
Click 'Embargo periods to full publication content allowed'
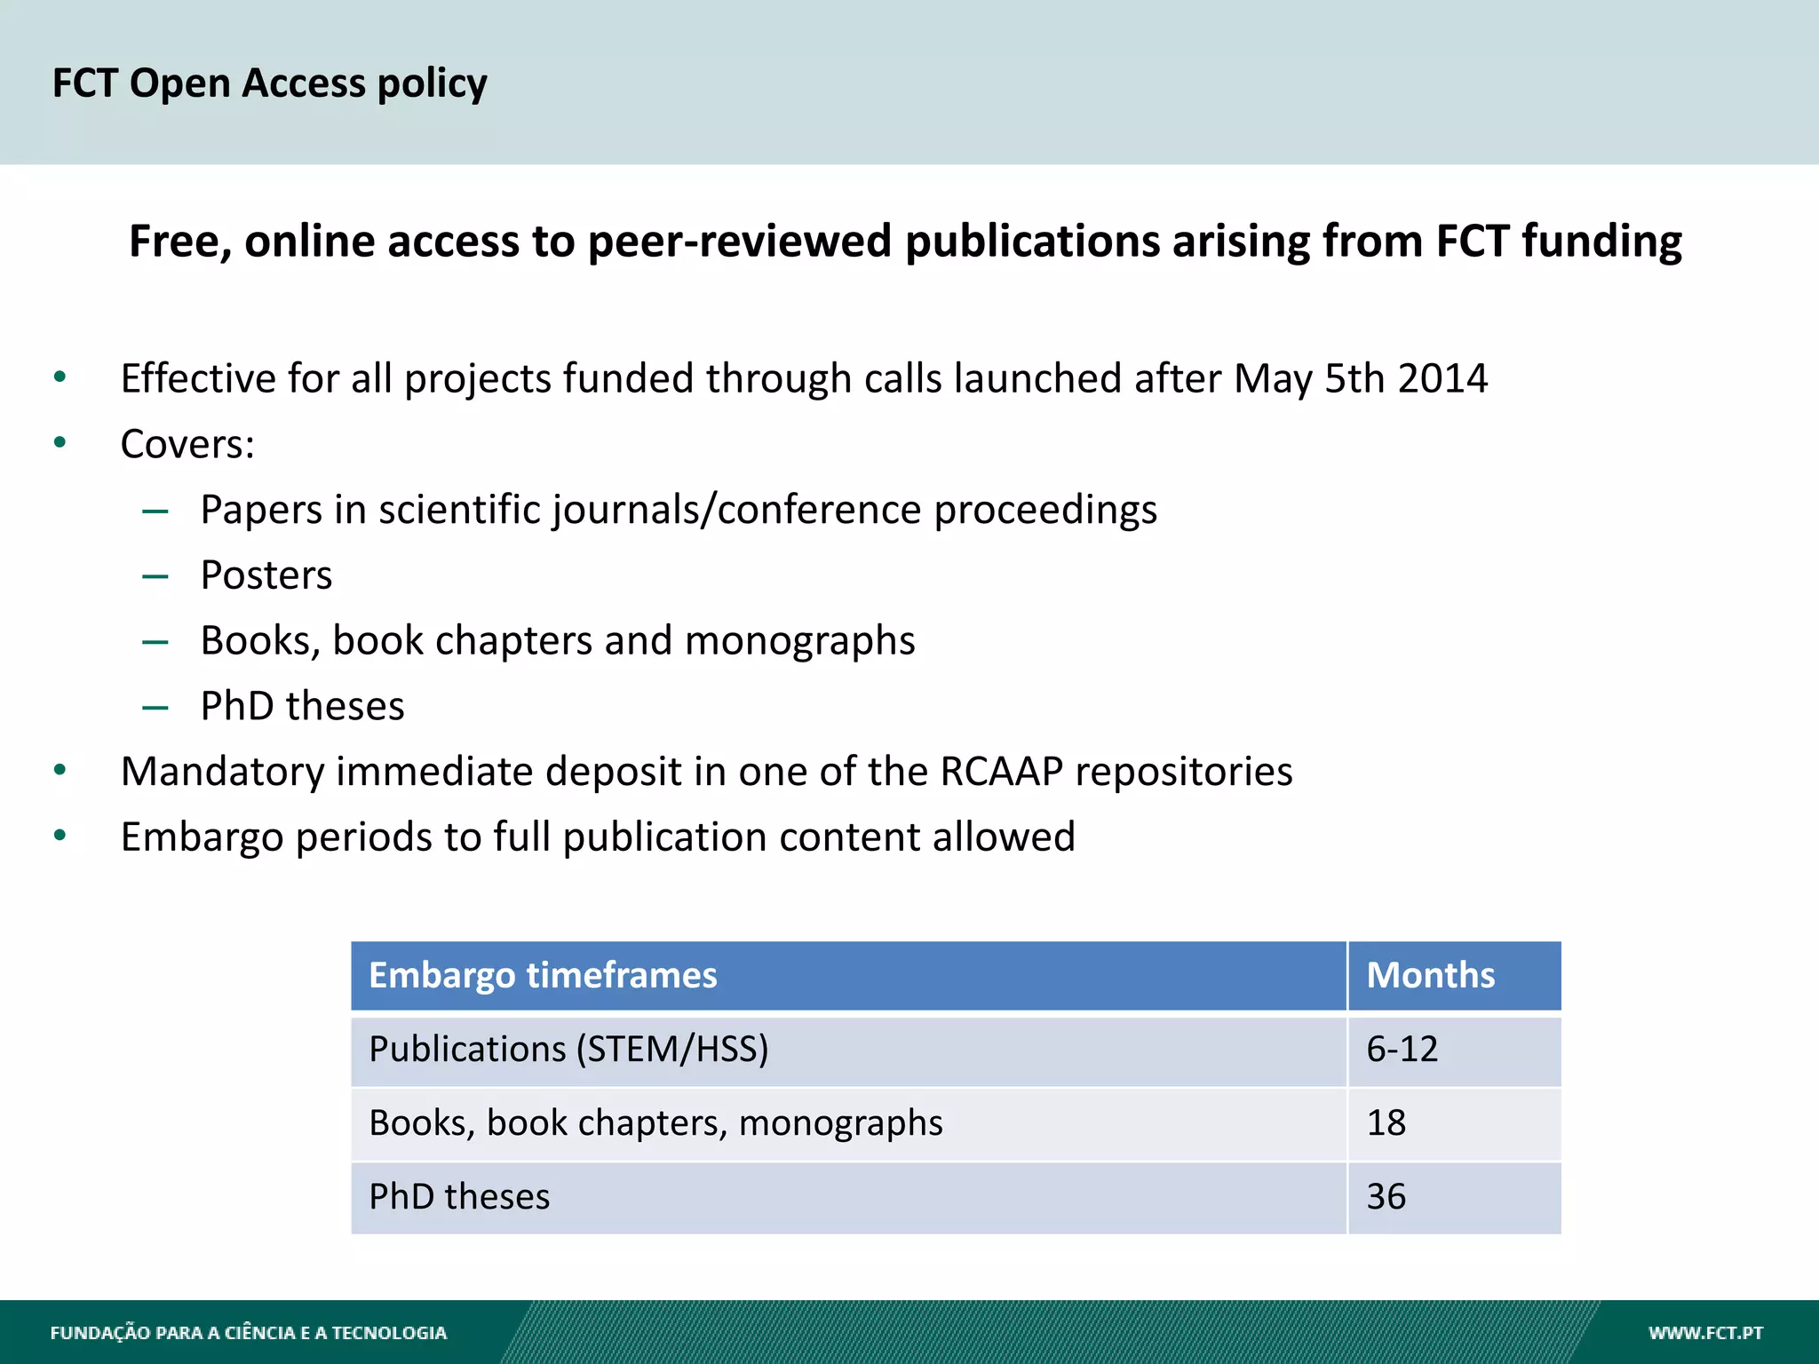(598, 837)
